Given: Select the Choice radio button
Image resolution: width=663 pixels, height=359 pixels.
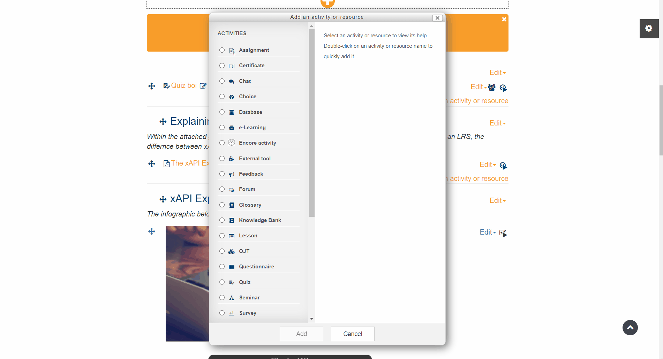Looking at the screenshot, I should 222,96.
